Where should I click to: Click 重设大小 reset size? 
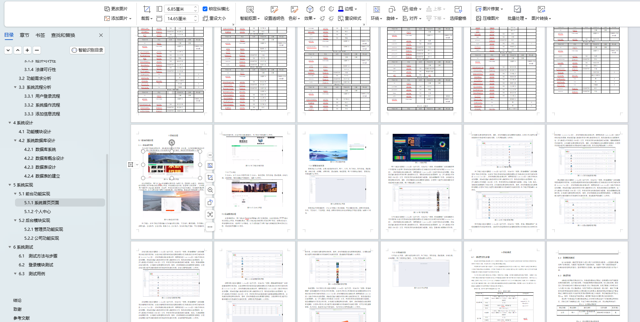click(214, 18)
